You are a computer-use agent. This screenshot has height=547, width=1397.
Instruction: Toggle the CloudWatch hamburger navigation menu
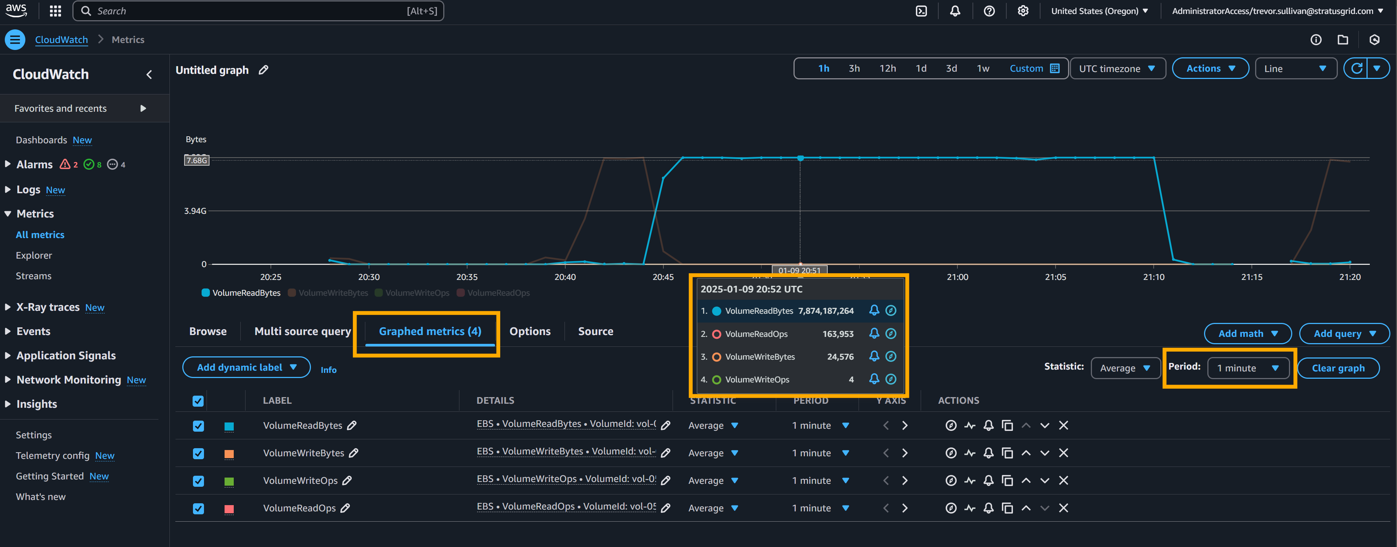click(15, 40)
